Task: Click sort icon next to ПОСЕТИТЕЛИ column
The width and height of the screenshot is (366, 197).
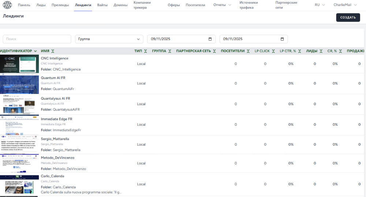Action: (x=248, y=51)
